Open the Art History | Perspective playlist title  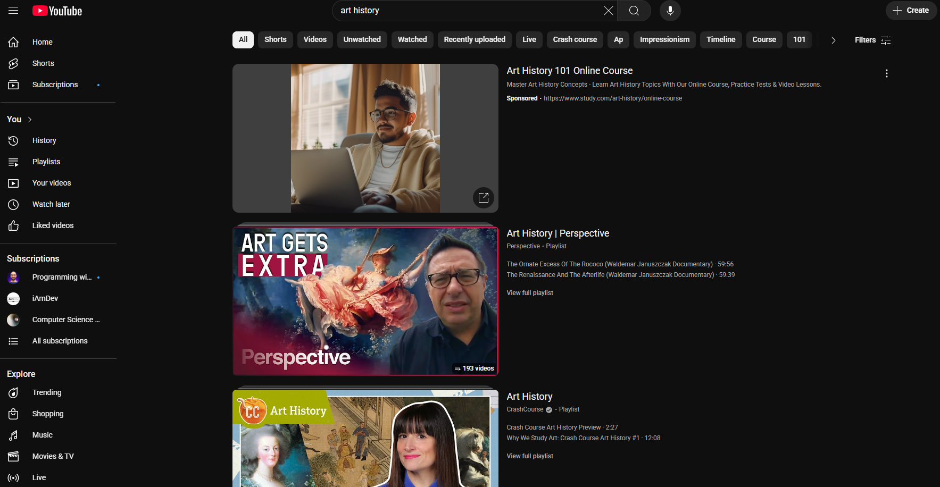click(x=558, y=233)
